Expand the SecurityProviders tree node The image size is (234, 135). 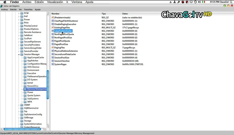pyautogui.click(x=19, y=45)
